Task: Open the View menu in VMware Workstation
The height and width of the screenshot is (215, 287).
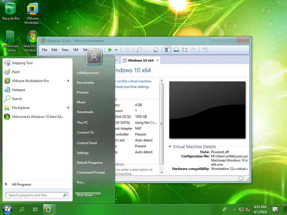Action: [x=65, y=50]
